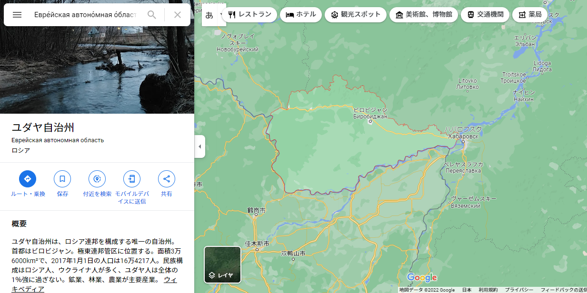Click the Хабаровск city label
The width and height of the screenshot is (587, 293).
click(463, 136)
